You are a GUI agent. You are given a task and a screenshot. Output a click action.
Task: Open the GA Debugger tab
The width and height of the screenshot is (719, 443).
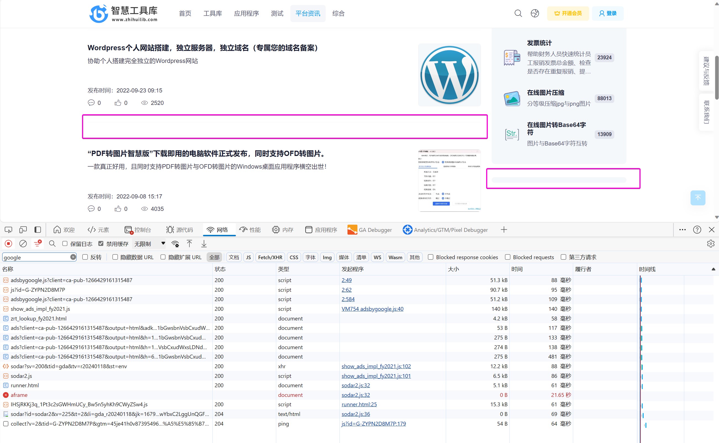370,230
